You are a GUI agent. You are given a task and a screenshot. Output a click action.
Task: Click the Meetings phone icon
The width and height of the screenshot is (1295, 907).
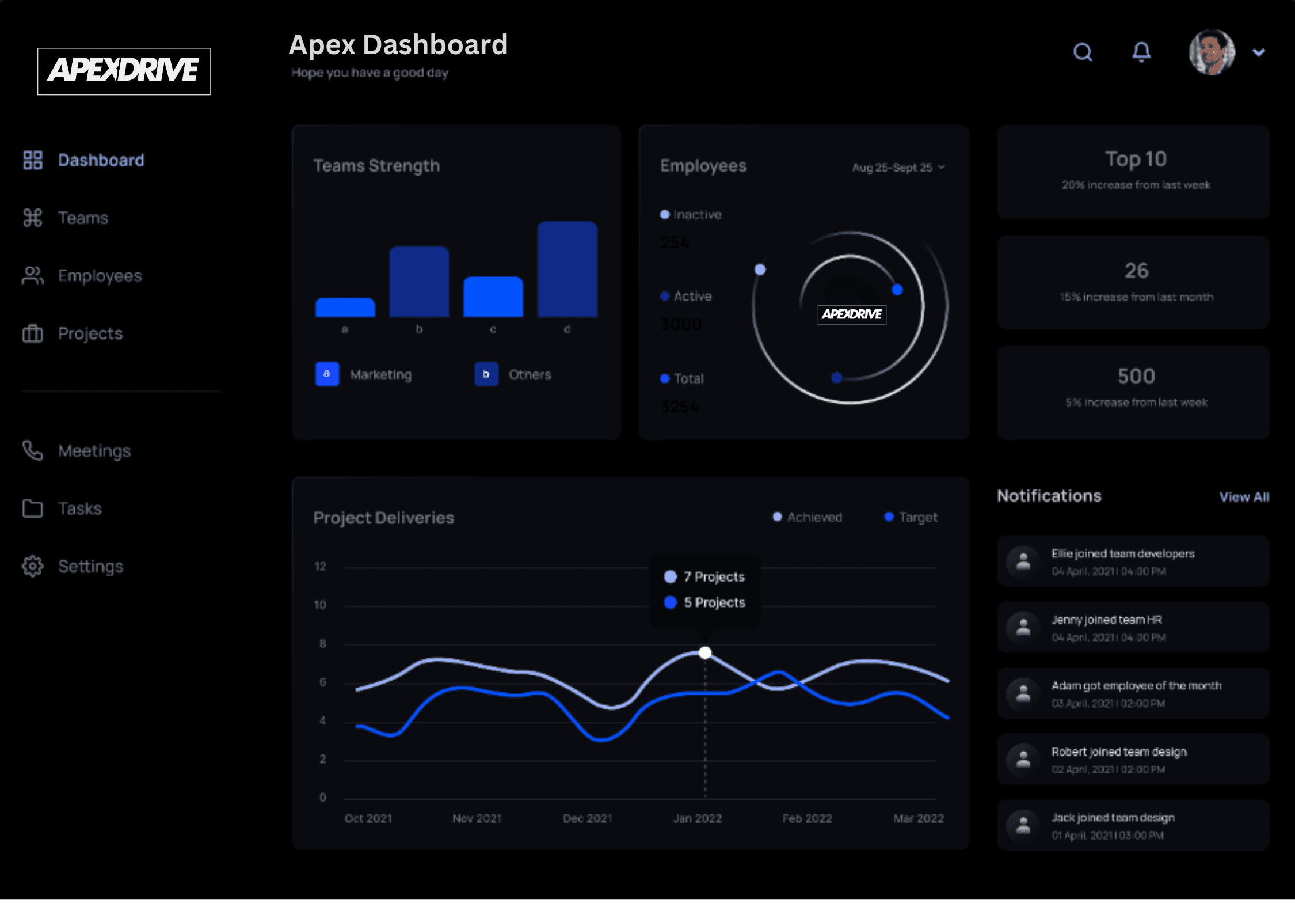(33, 451)
